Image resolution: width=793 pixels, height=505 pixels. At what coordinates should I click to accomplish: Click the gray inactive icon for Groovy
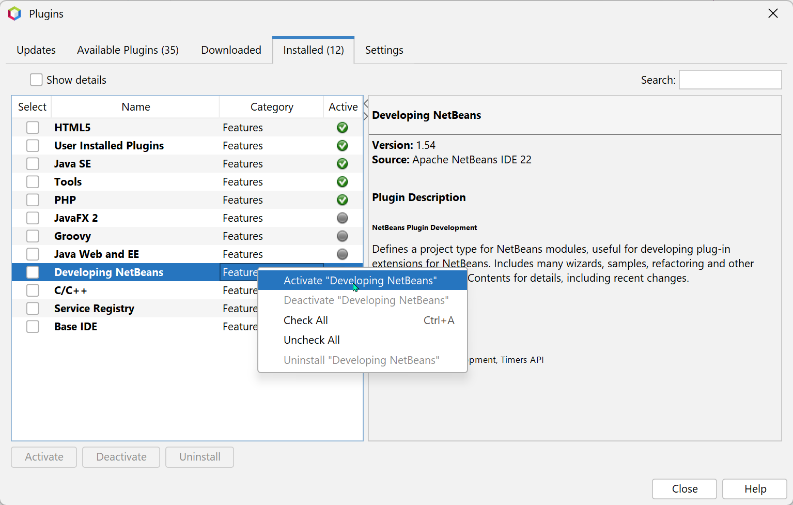tap(342, 236)
